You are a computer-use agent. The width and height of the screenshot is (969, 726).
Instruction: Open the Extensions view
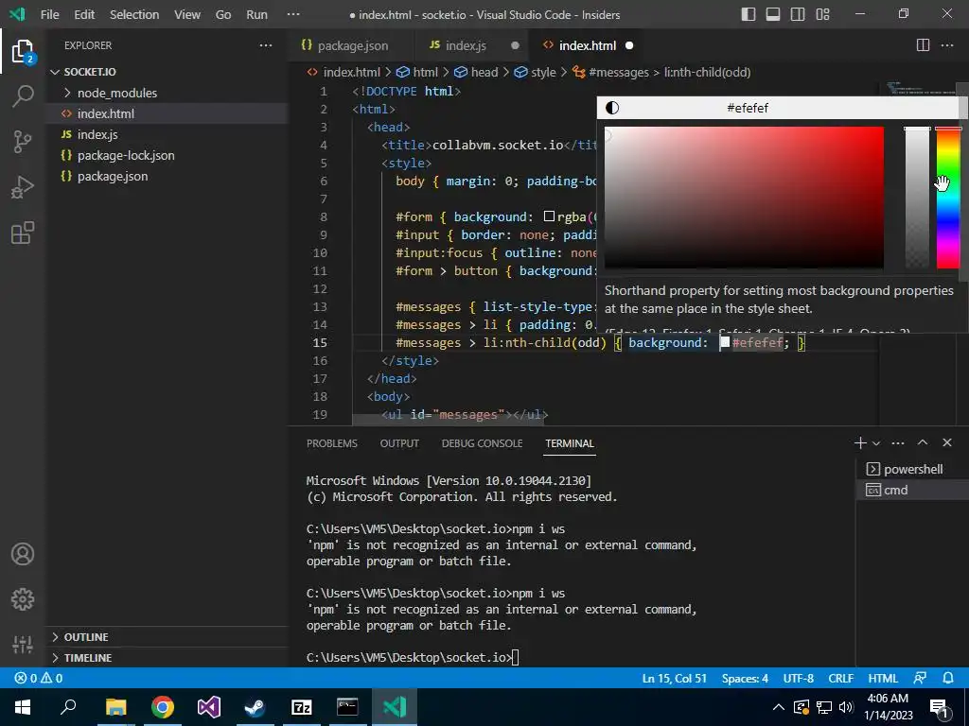[23, 233]
